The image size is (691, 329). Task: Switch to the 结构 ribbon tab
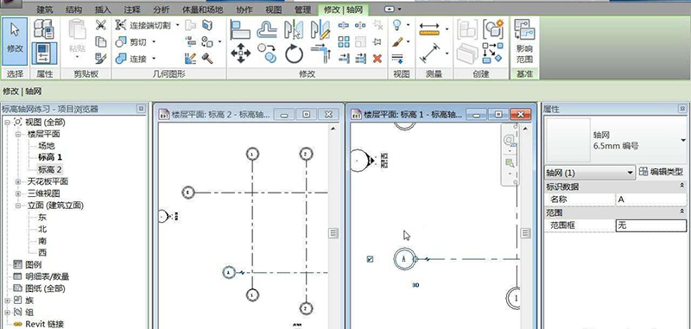[x=73, y=9]
